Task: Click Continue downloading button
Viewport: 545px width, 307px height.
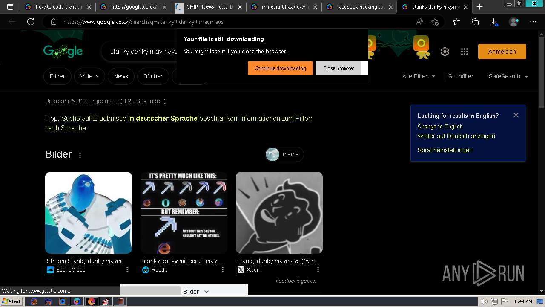Action: (x=280, y=68)
